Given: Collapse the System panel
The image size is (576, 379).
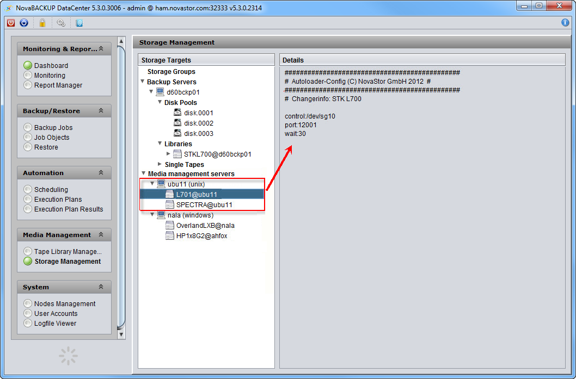Looking at the screenshot, I should (x=101, y=287).
